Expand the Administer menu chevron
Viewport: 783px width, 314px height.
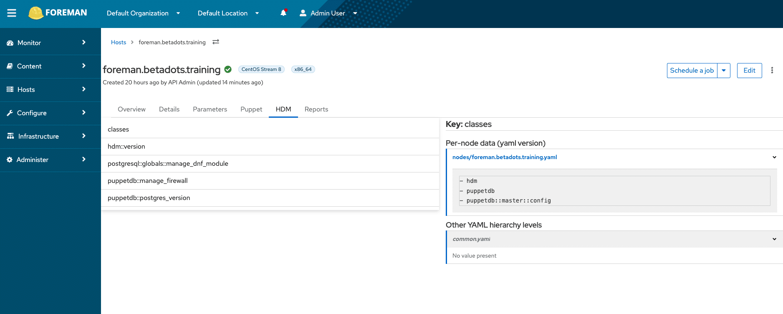84,159
